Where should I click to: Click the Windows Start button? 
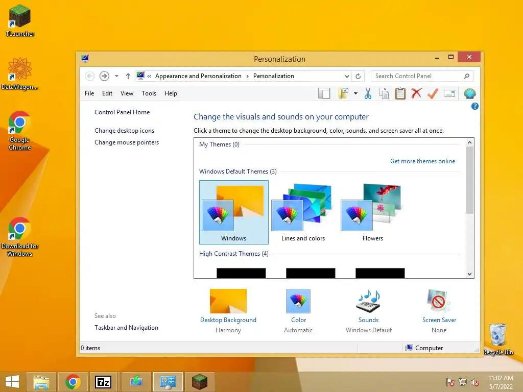[x=12, y=382]
